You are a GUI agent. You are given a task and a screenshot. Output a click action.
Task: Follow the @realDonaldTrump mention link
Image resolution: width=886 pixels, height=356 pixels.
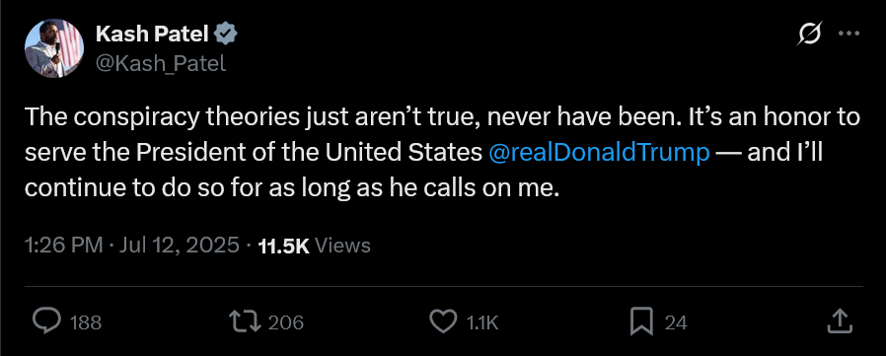point(599,153)
